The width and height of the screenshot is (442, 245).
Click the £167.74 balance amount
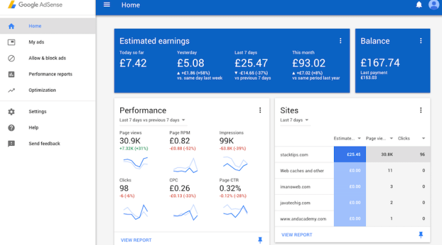(x=380, y=62)
